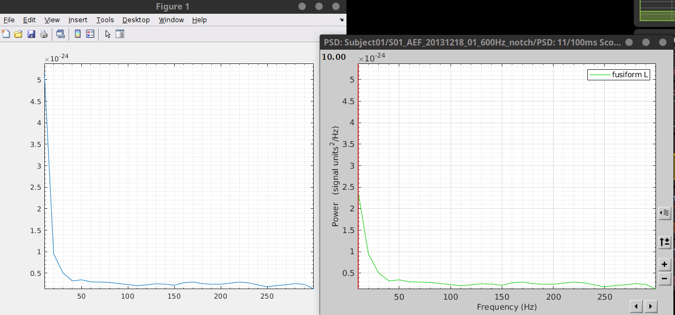Viewport: 675px width, 315px height.
Task: Click the right arrow button under the PSD plot
Action: 651,306
